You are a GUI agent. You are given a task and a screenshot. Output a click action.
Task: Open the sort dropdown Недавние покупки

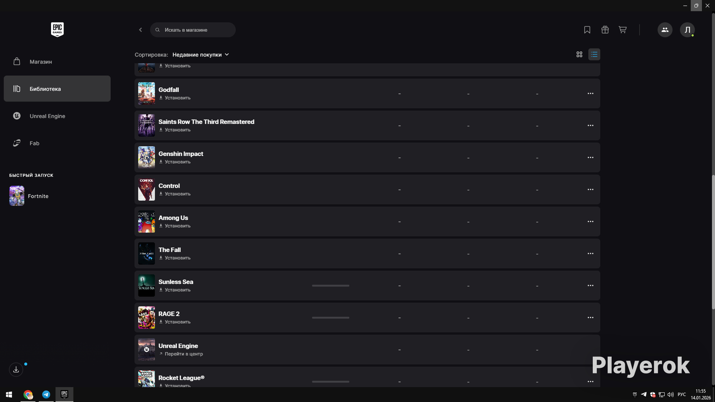[x=201, y=55]
